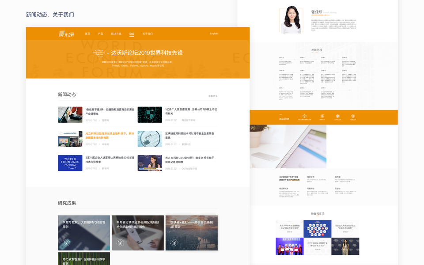
Task: Open the 区块链 magnifier news thumbnail
Action: 150,139
